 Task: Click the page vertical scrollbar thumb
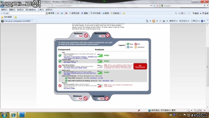[207, 67]
